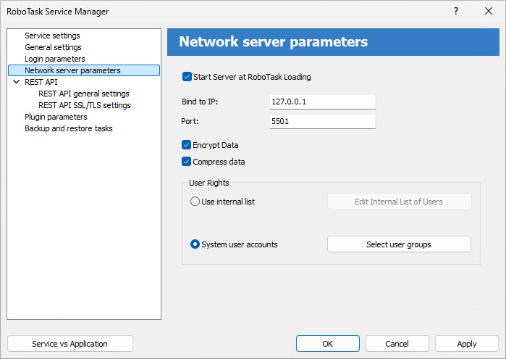Image resolution: width=506 pixels, height=359 pixels.
Task: Open REST API general settings
Action: [x=83, y=94]
